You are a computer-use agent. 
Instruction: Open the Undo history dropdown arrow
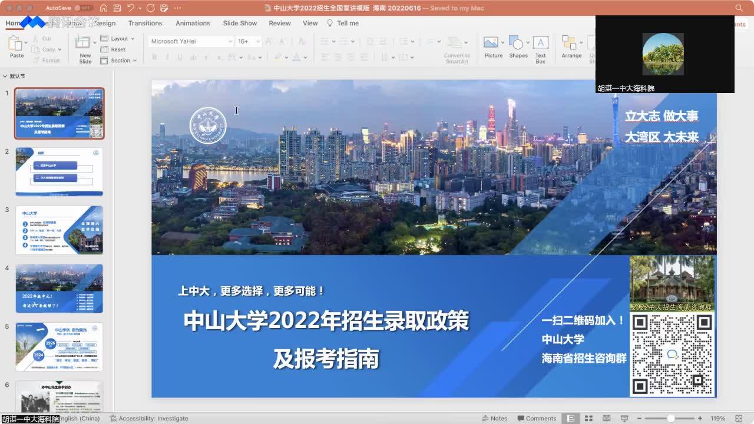(140, 8)
